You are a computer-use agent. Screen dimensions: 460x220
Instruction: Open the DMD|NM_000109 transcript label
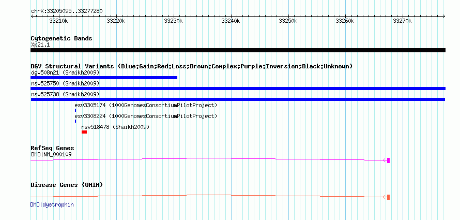[x=51, y=154]
